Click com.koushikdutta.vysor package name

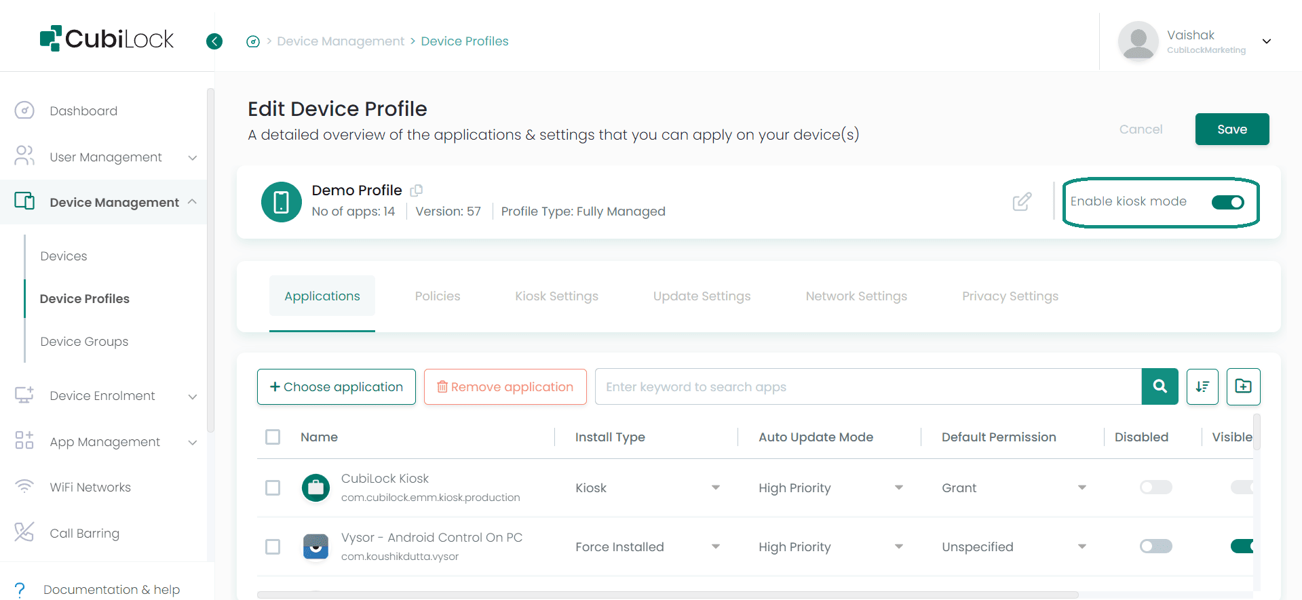(400, 557)
